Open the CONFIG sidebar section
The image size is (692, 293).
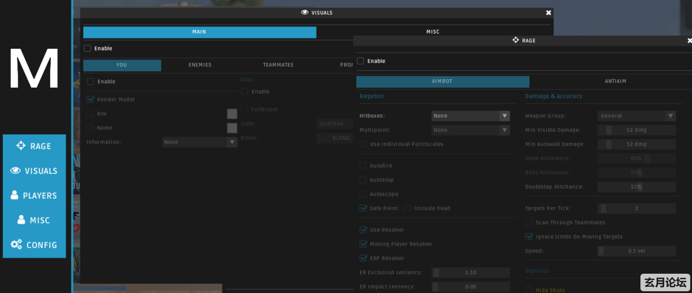[x=34, y=245]
